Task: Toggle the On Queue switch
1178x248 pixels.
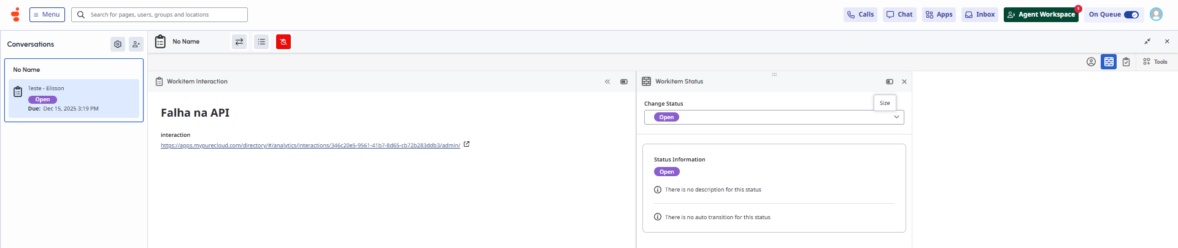Action: pos(1131,15)
